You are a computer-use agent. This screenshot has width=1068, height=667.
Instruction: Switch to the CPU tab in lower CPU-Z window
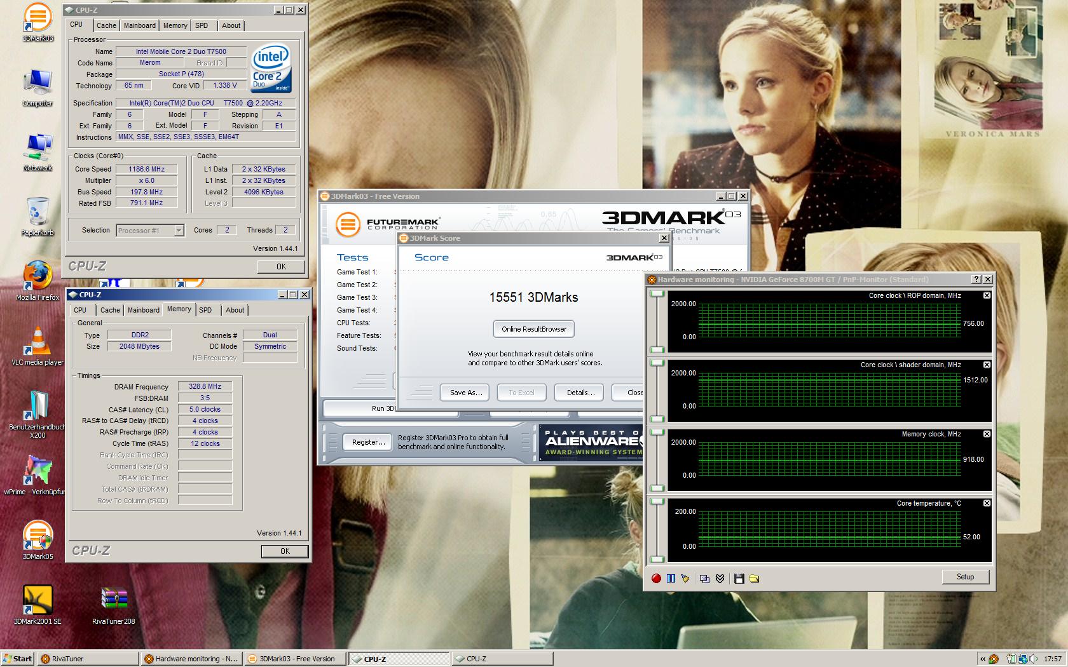coord(80,310)
